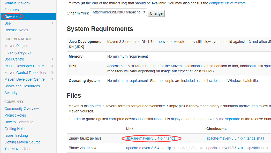Click the 'Binary zip archive' cell
This screenshot has height=153, width=271.
(x=83, y=148)
